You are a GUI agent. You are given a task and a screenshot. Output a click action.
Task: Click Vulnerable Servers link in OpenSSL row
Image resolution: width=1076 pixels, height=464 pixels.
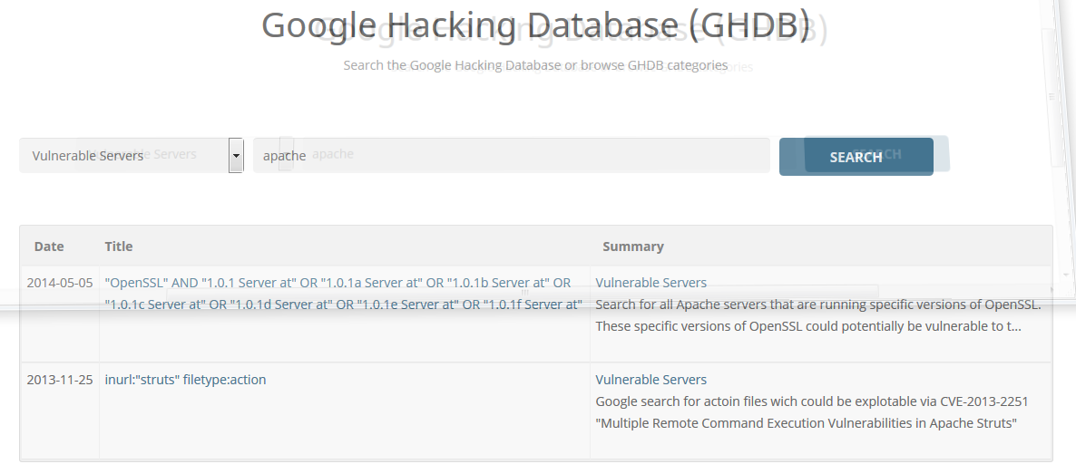tap(650, 283)
